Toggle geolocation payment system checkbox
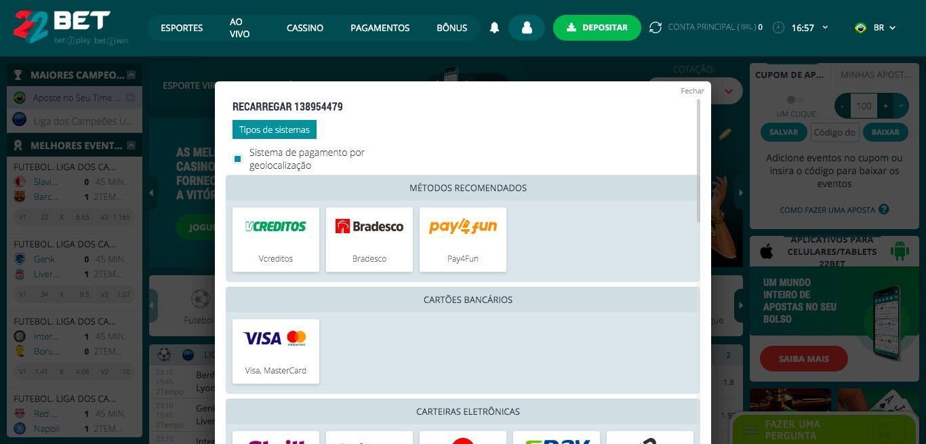This screenshot has width=926, height=444. tap(237, 159)
